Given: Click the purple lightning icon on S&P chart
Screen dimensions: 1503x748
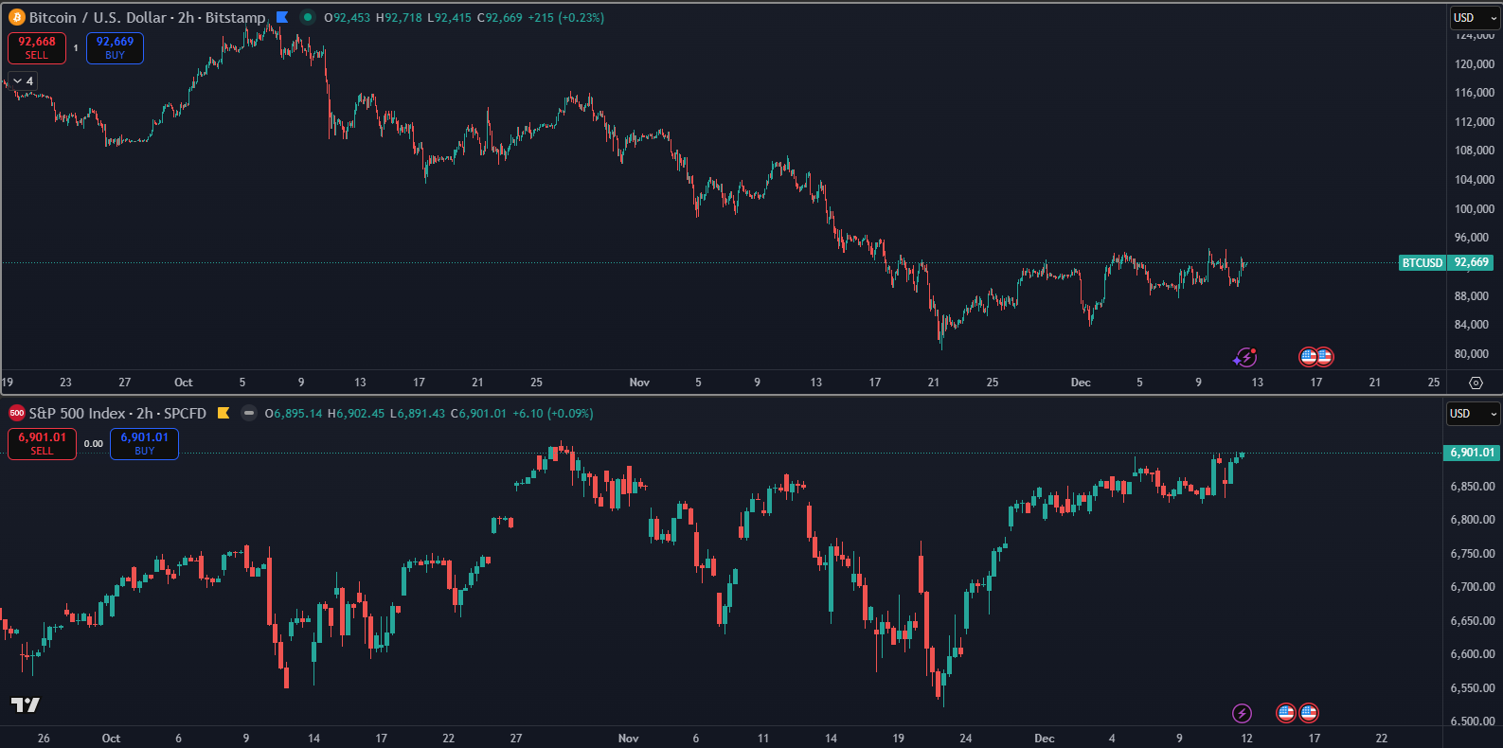Looking at the screenshot, I should [1242, 713].
